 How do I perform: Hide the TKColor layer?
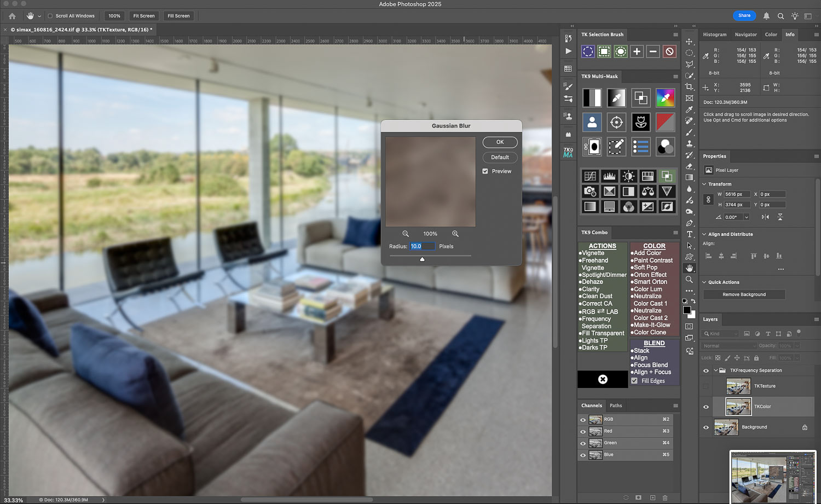[x=706, y=407]
